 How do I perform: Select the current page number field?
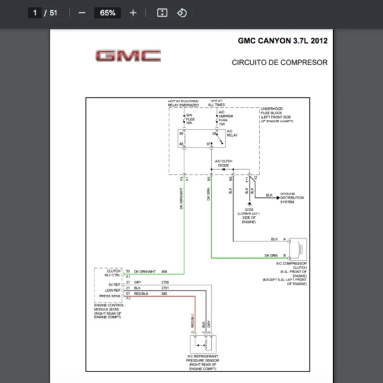tap(35, 13)
